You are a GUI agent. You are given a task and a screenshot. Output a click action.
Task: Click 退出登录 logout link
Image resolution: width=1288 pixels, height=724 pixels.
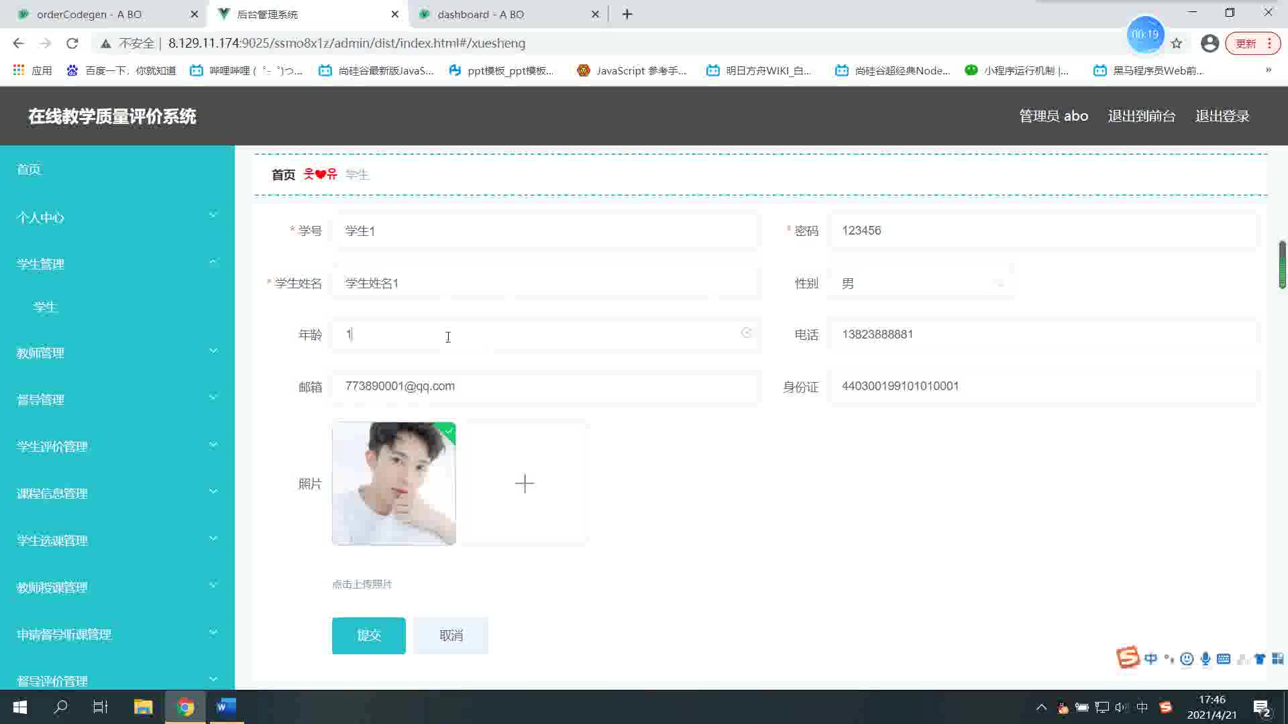pyautogui.click(x=1222, y=116)
